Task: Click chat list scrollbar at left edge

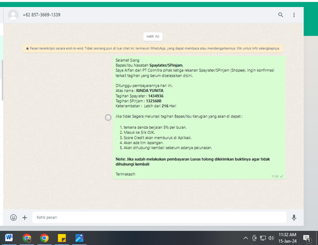Action: (x=3, y=80)
